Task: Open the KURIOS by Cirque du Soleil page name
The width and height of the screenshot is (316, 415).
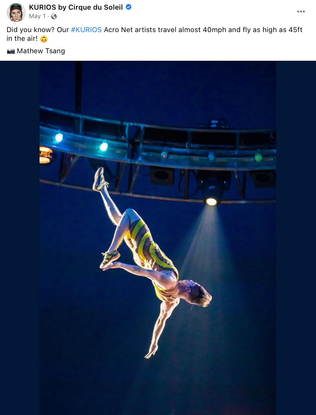Action: (x=76, y=7)
